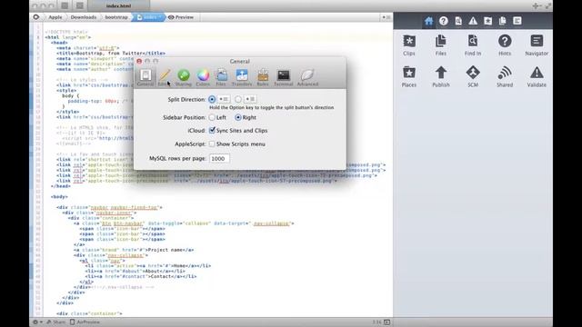Click AirPreview in the status bar
The width and height of the screenshot is (582, 327).
[x=85, y=322]
